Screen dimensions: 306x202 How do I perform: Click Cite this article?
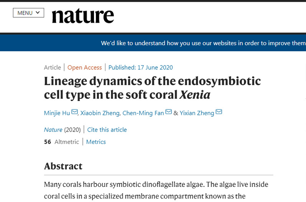(107, 130)
